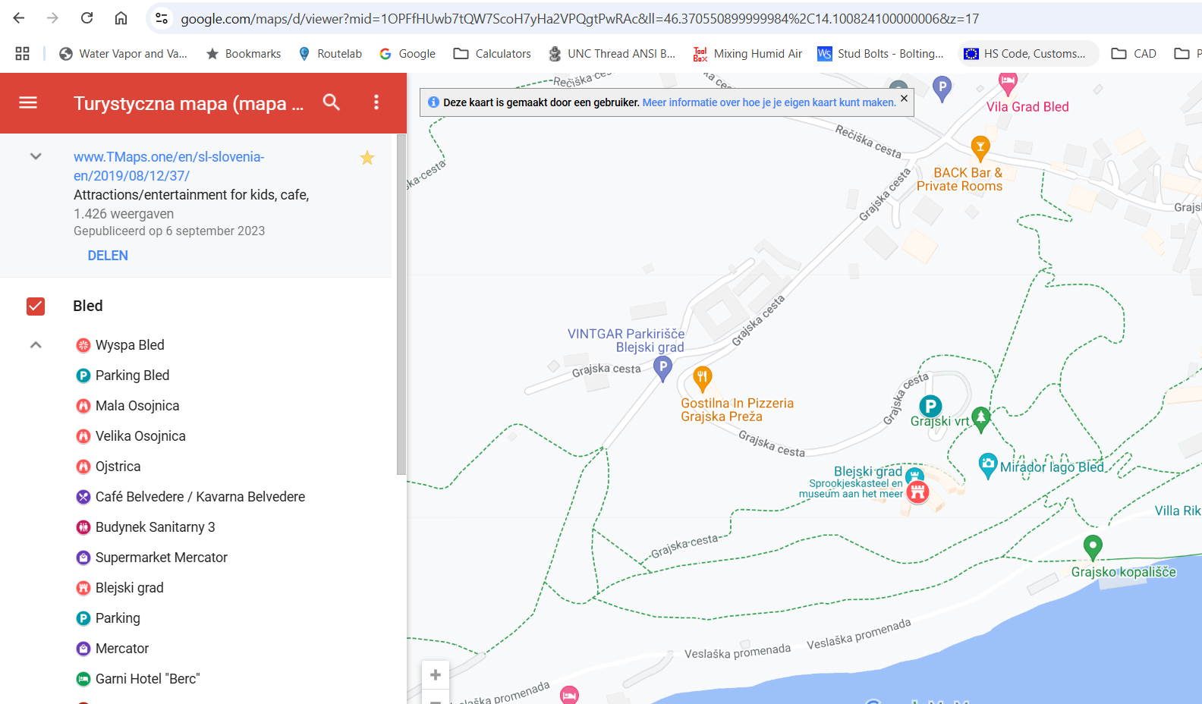Select Parking Bled list entry
This screenshot has width=1202, height=704.
[x=132, y=376]
